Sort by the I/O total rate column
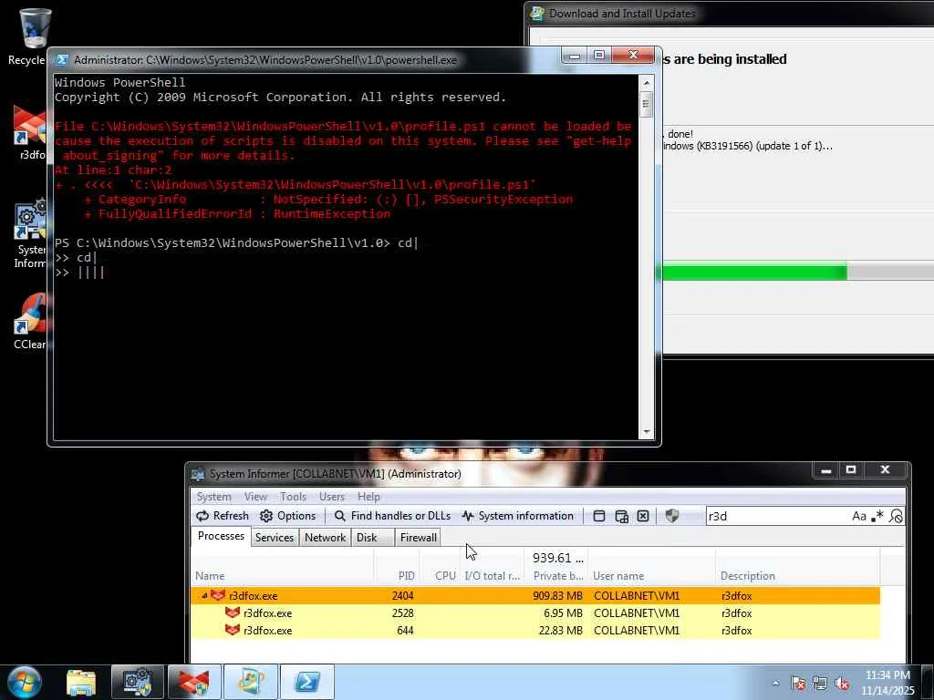The image size is (934, 700). (x=493, y=568)
